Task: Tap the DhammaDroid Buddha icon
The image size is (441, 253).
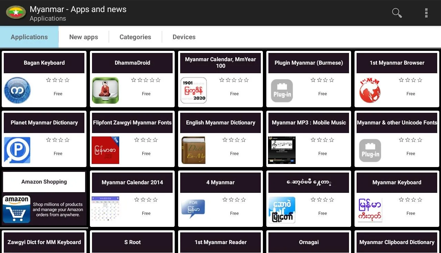Action: tap(105, 90)
